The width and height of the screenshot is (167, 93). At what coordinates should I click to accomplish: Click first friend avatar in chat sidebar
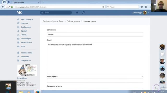pos(162,47)
